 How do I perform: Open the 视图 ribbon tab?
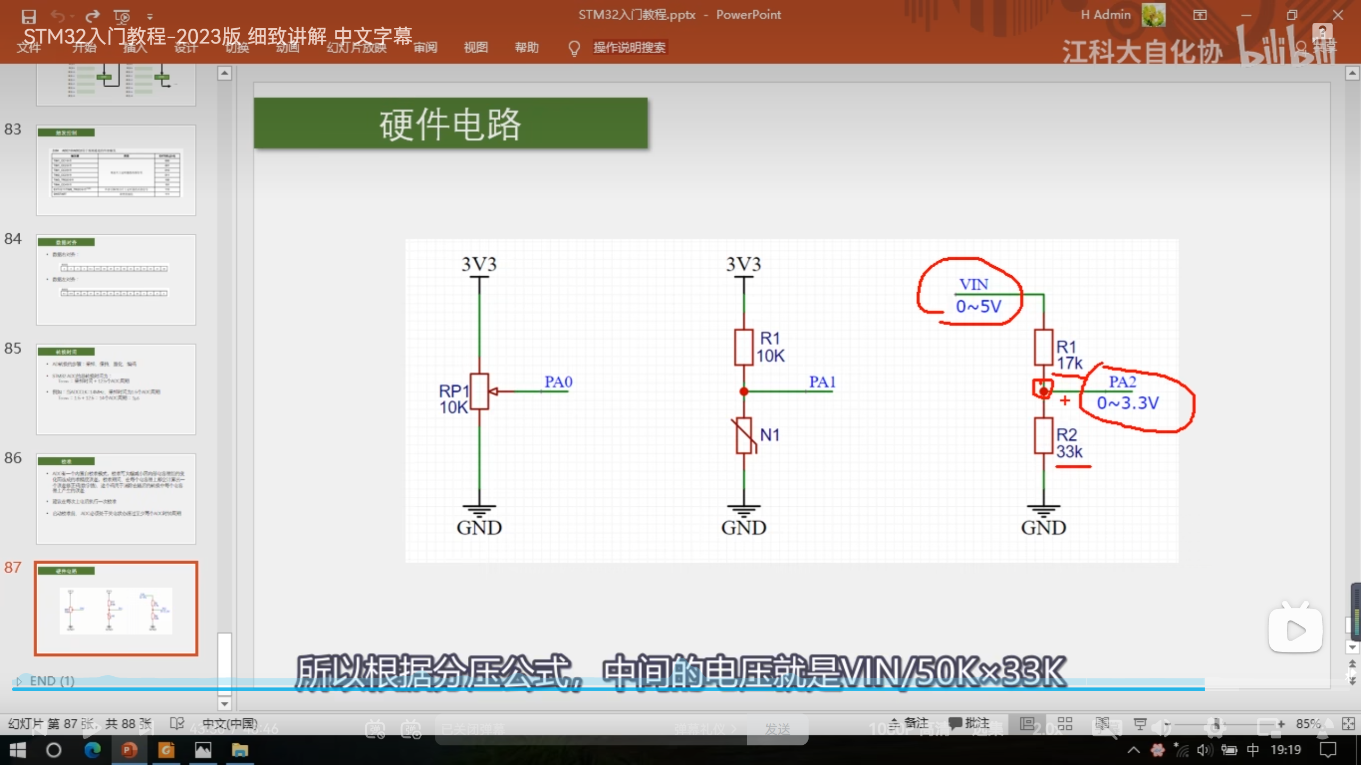[x=475, y=47]
